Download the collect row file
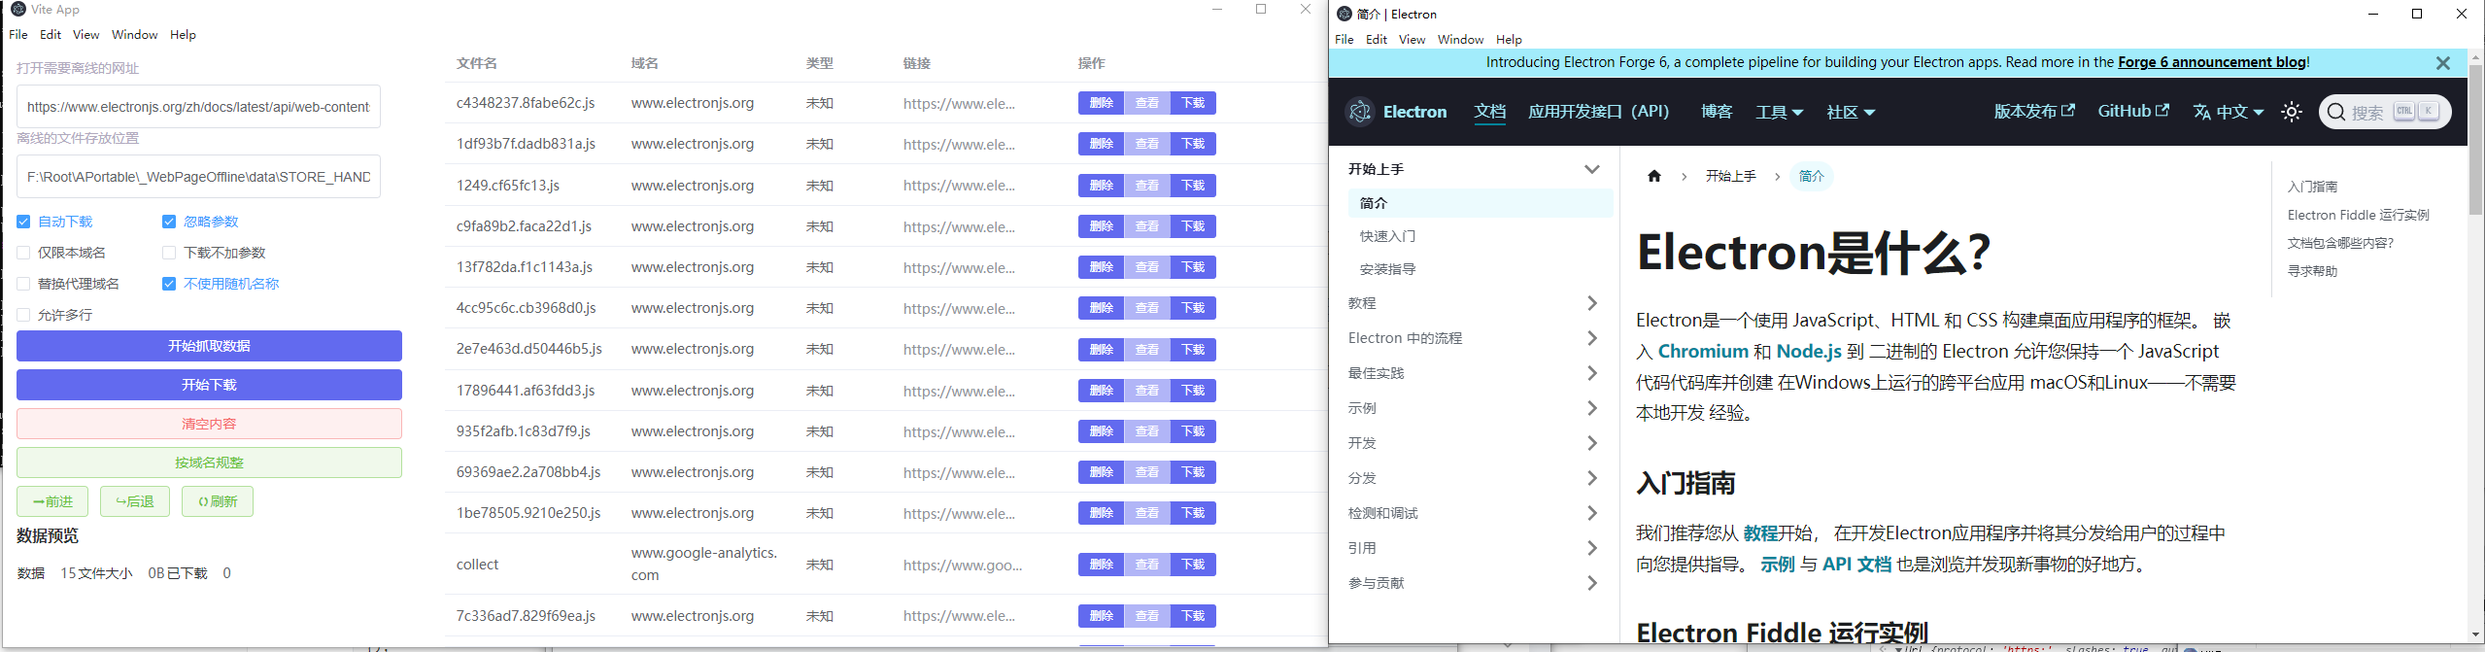2485x652 pixels. [1193, 565]
